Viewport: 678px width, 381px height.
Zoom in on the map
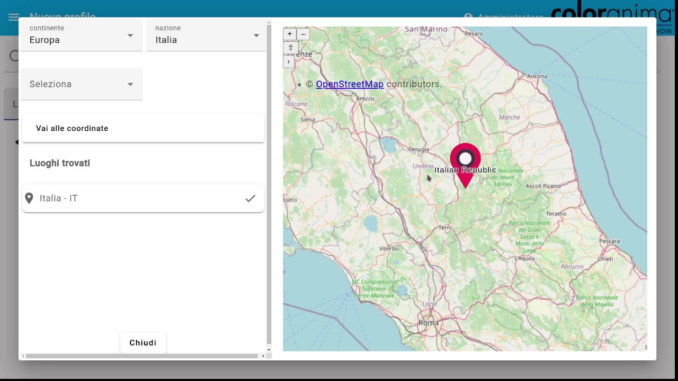[x=290, y=34]
